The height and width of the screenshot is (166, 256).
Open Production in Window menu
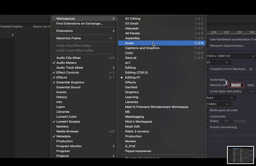pos(84,141)
